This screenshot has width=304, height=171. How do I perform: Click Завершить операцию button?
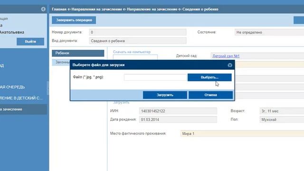(x=74, y=20)
